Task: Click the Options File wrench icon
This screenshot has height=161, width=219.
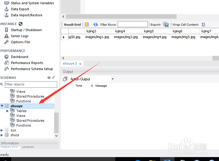Action: [x=6, y=42]
